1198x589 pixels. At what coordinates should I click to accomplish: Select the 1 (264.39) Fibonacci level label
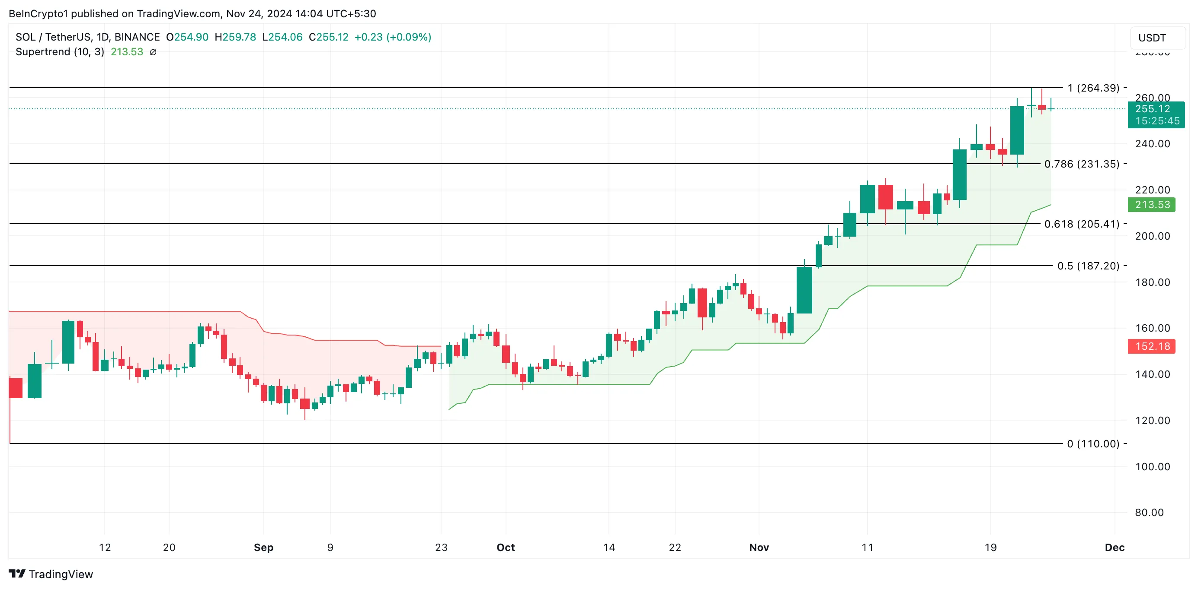tap(1093, 88)
